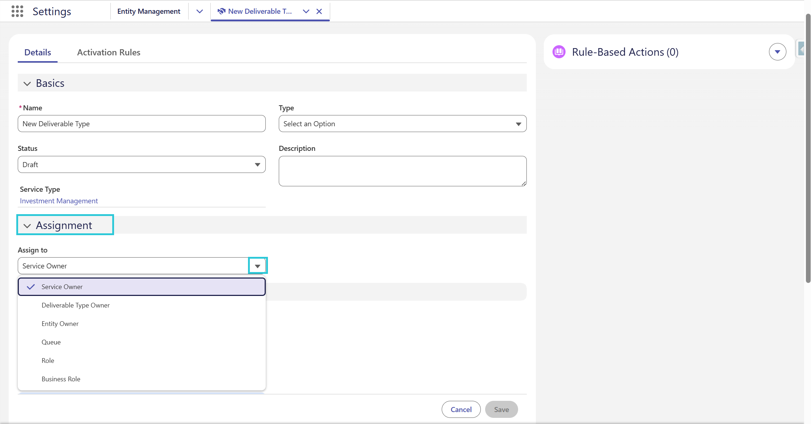Click the Settings app title

(52, 11)
